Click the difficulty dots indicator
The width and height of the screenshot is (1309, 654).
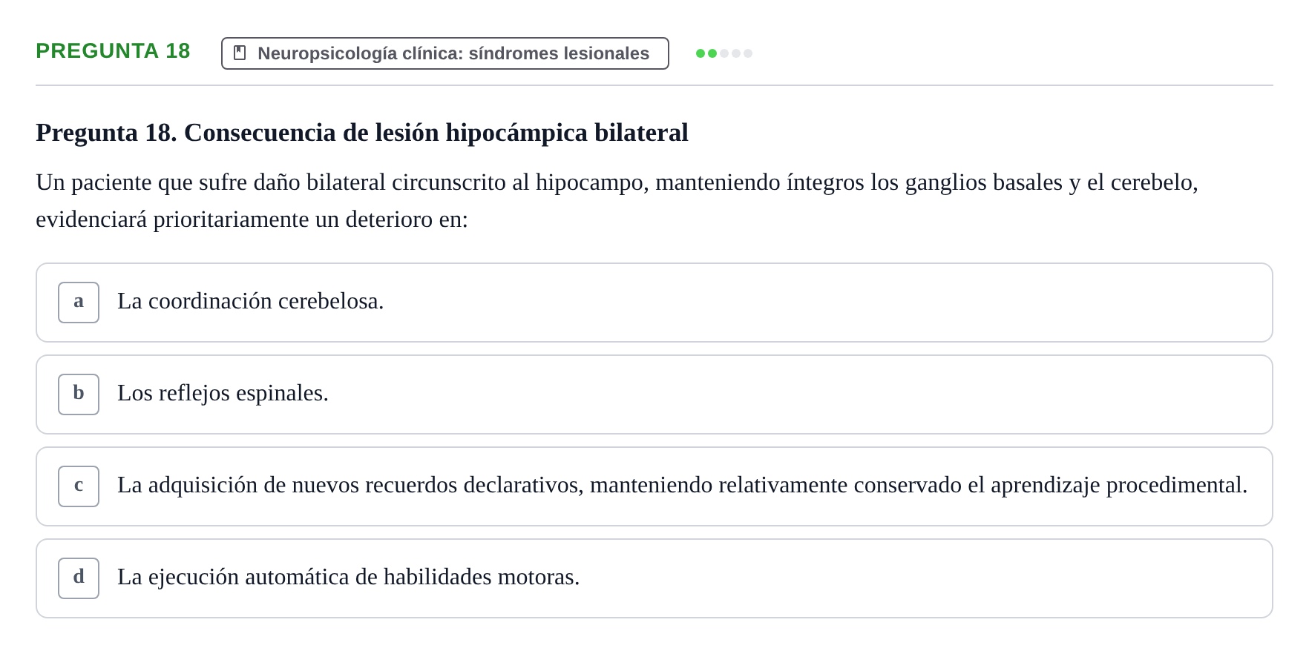724,53
